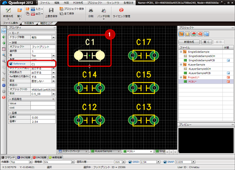Collapse the SingleSideSample tree node

(181, 52)
